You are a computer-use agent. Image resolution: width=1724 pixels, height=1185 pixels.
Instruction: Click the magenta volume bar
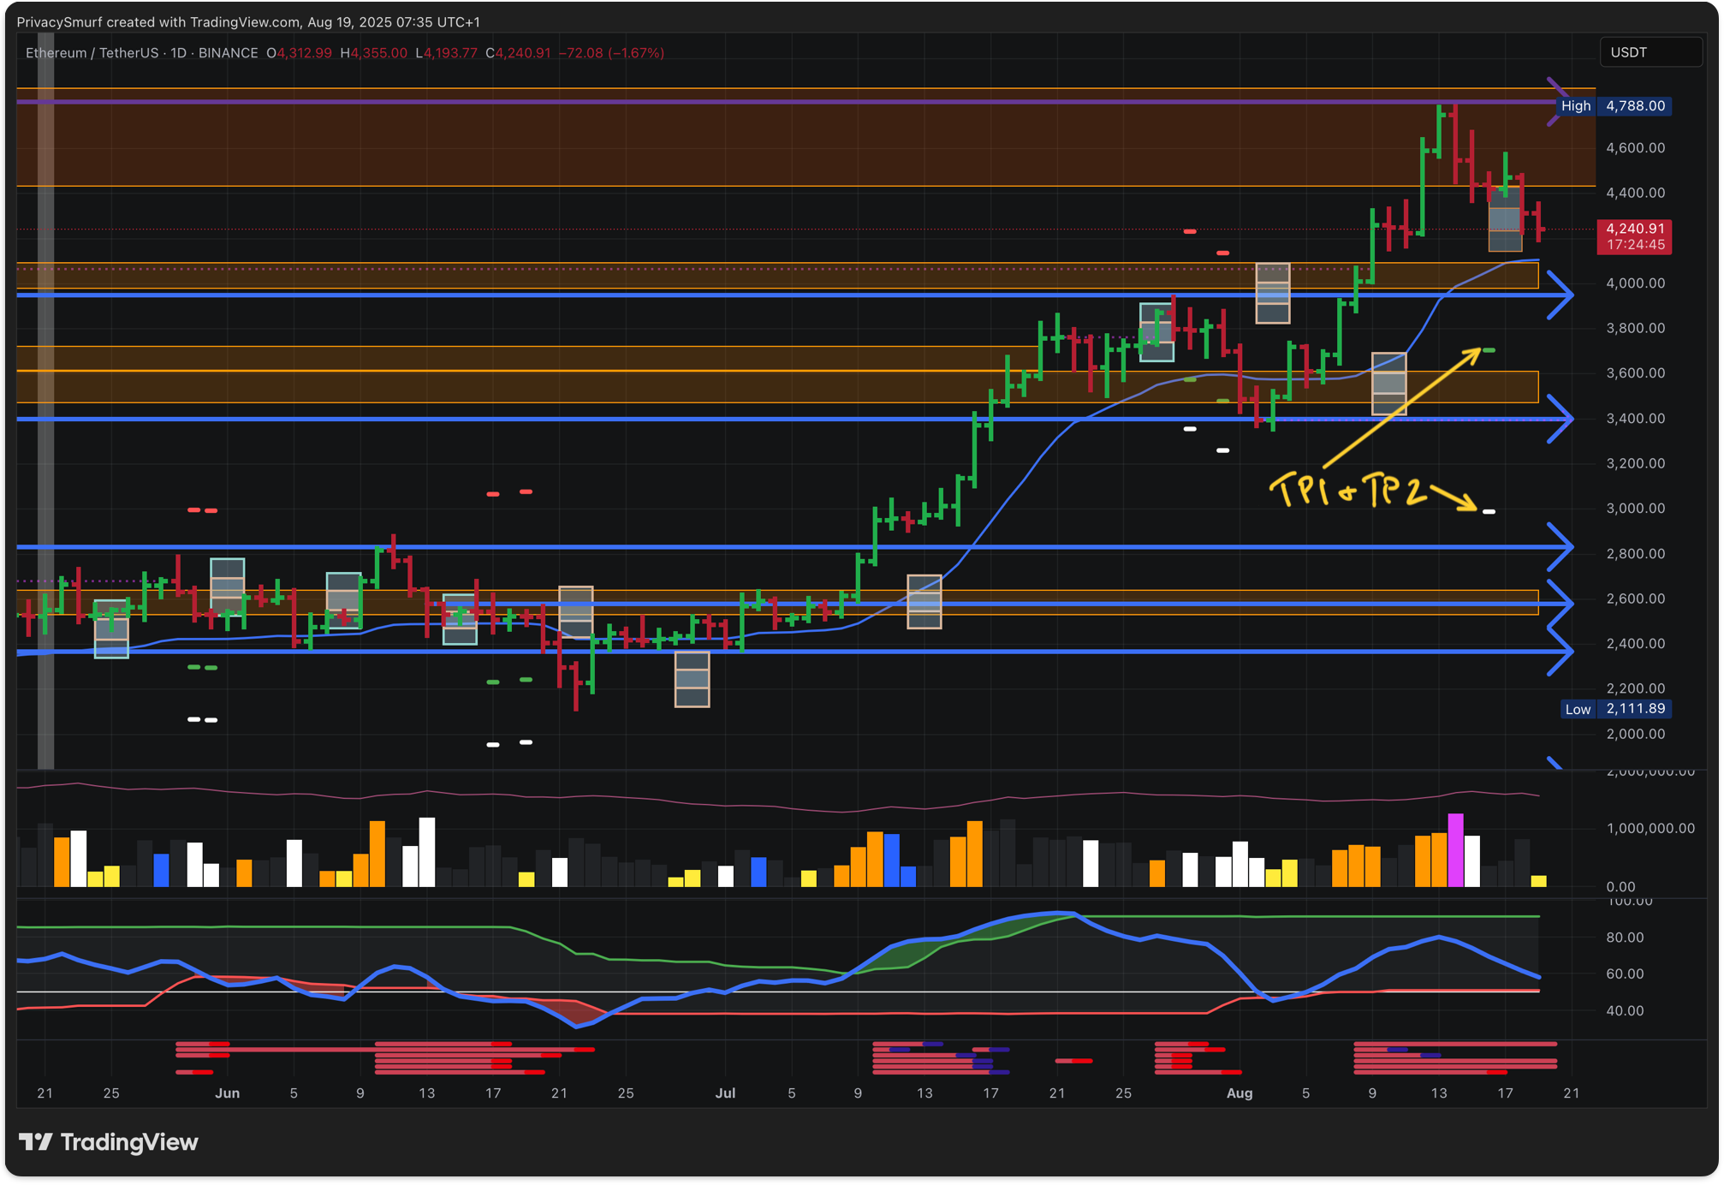(x=1455, y=849)
